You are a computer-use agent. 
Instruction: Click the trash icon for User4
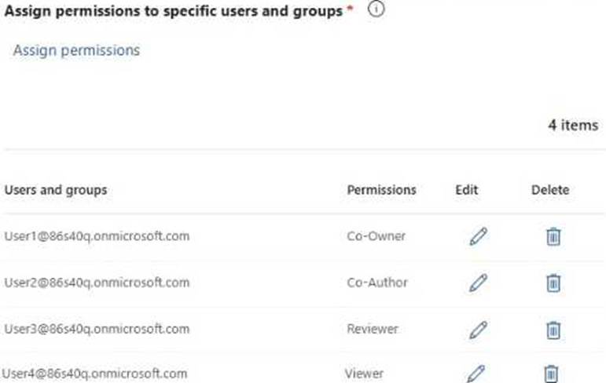click(552, 373)
